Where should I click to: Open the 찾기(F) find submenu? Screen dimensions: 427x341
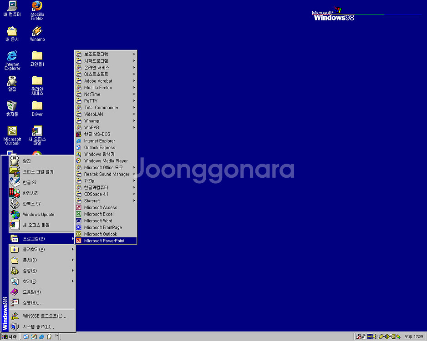pos(42,281)
